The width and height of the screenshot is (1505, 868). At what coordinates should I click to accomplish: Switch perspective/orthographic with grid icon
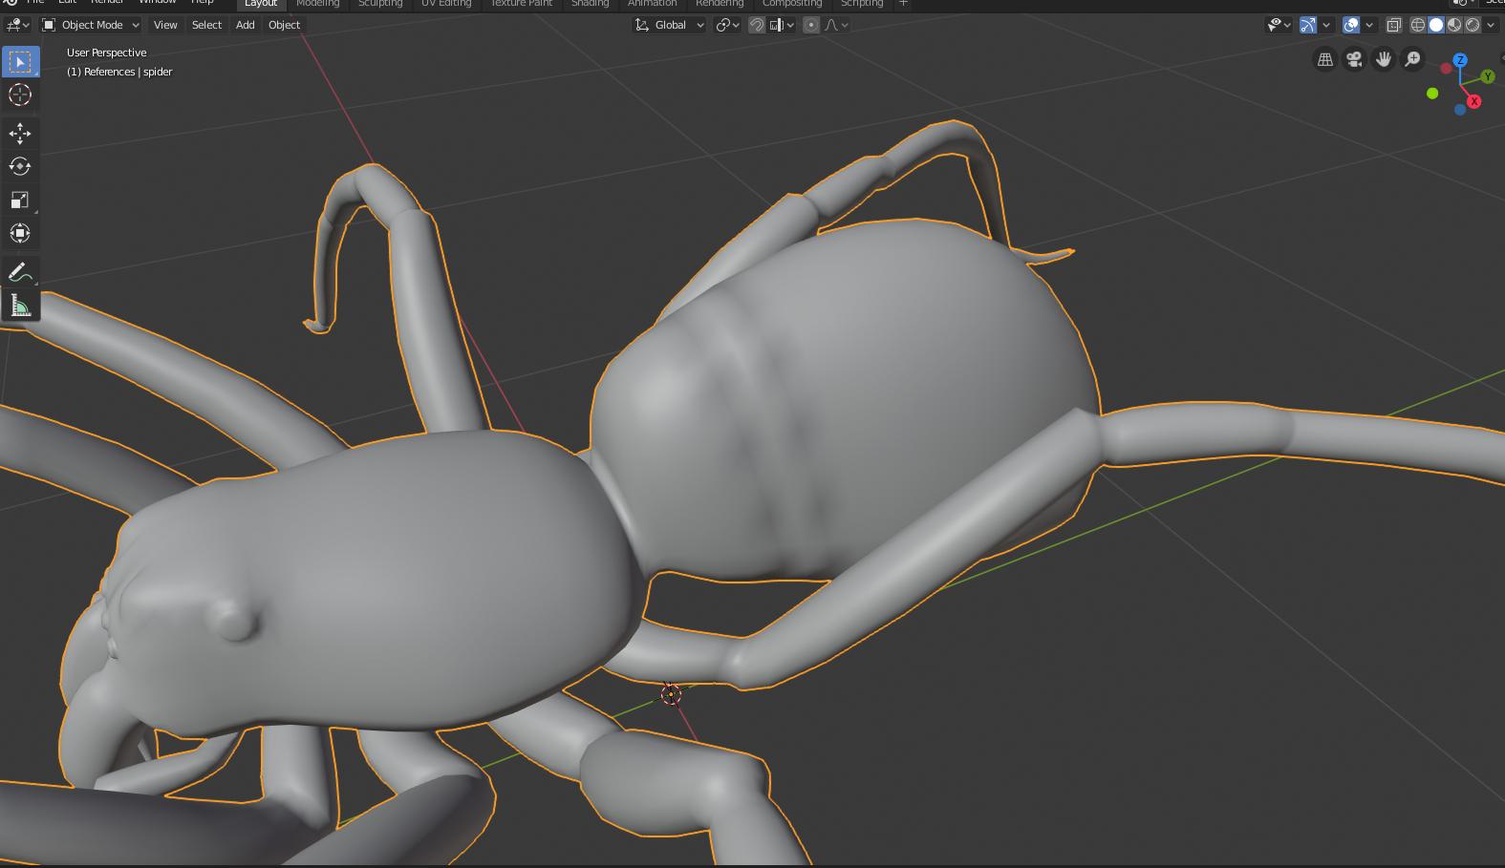pos(1325,59)
